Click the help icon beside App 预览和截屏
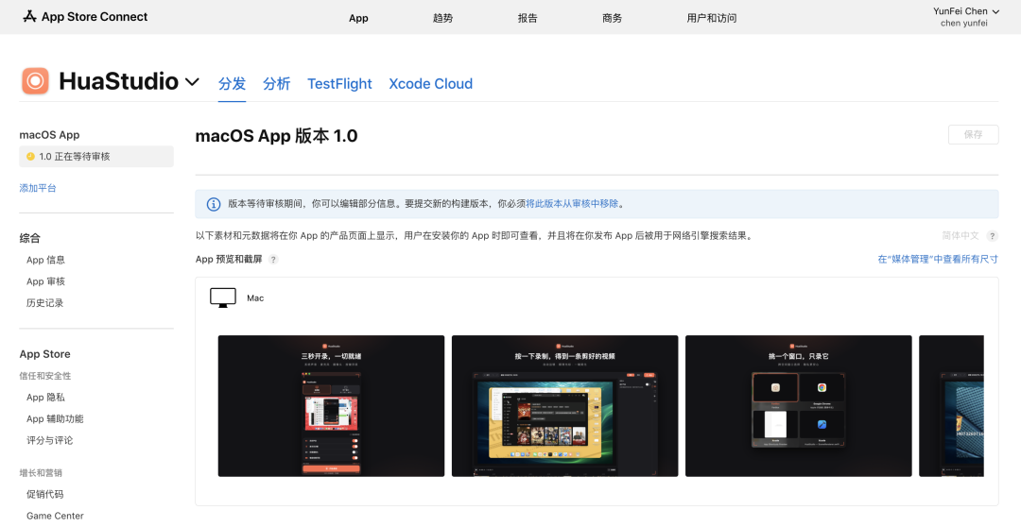 pyautogui.click(x=273, y=259)
